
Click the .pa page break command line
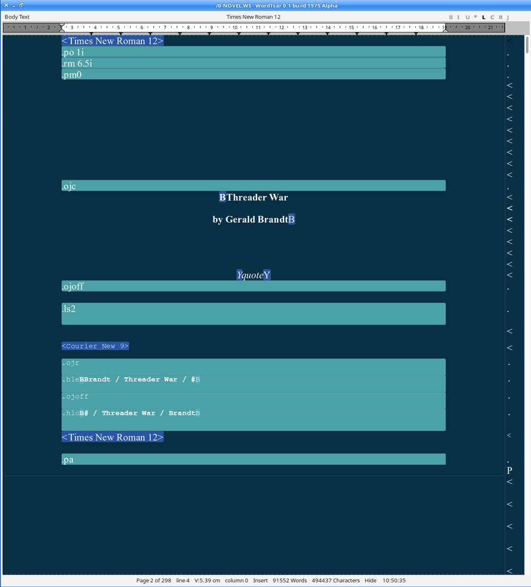click(253, 460)
